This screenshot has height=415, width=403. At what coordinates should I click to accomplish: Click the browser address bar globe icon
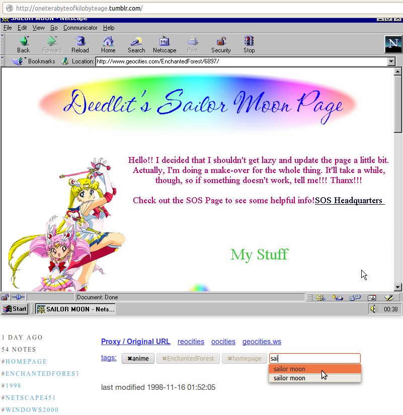tap(10, 8)
